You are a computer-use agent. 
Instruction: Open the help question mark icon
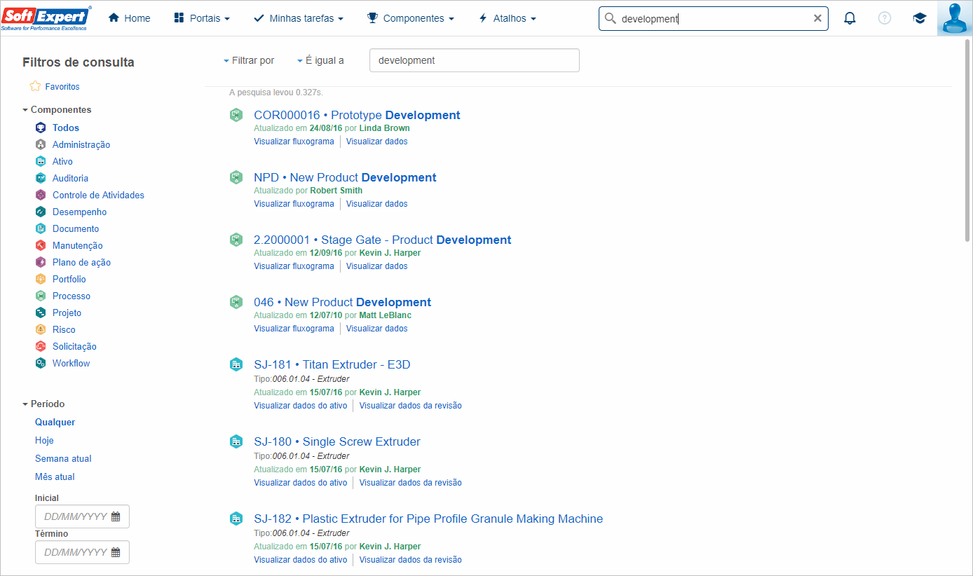click(885, 18)
